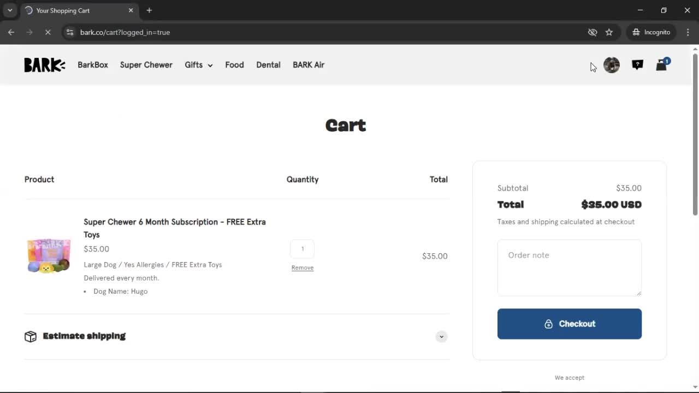Click the browser back arrow
The image size is (699, 393).
(11, 32)
